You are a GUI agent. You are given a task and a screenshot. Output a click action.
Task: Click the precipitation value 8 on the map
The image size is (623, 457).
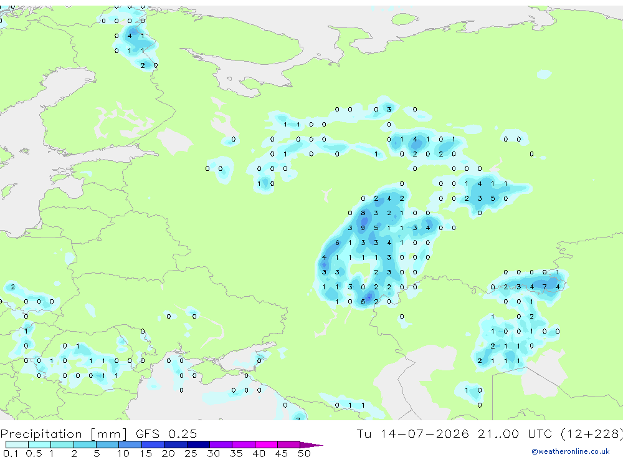point(363,213)
